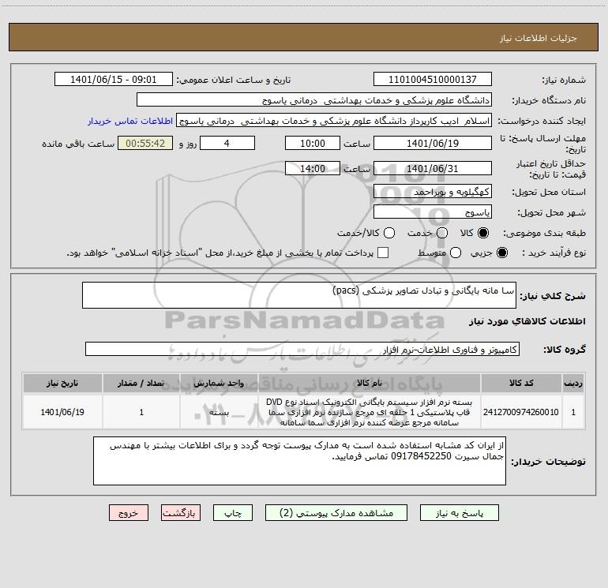Click the کد کالا column header
608x588 pixels.
[521, 383]
